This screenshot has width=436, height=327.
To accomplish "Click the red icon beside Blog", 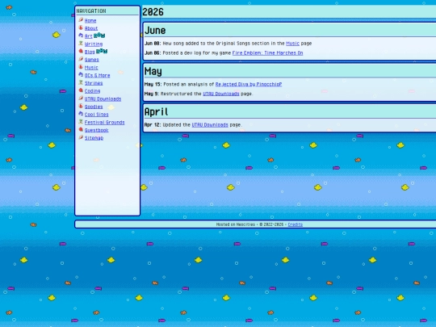I will tap(81, 51).
